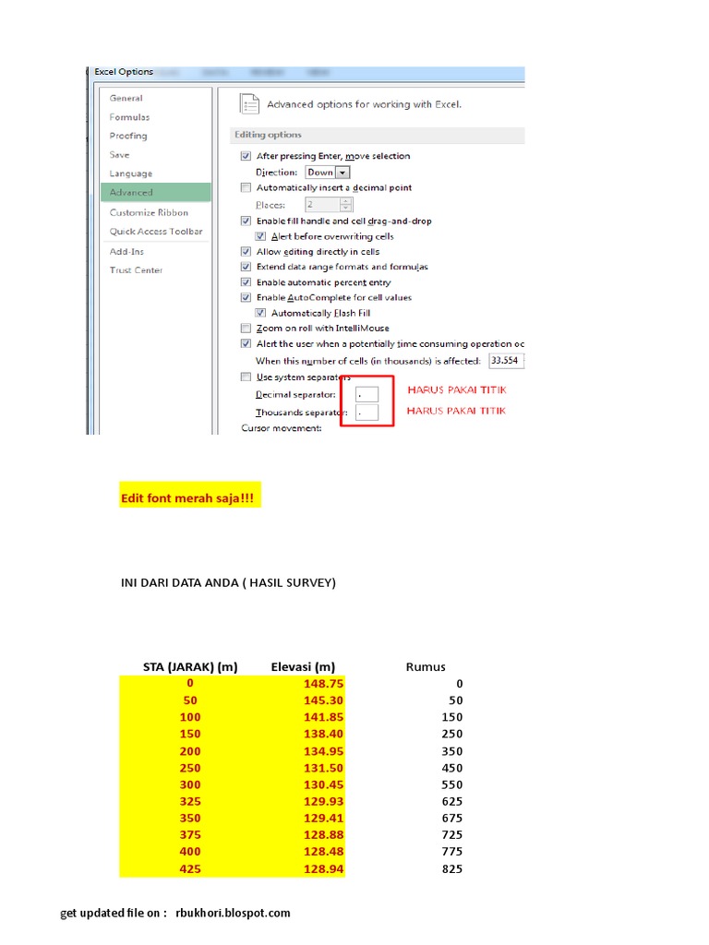Toggle Allow editing directly in cells
The height and width of the screenshot is (945, 709).
[x=246, y=252]
